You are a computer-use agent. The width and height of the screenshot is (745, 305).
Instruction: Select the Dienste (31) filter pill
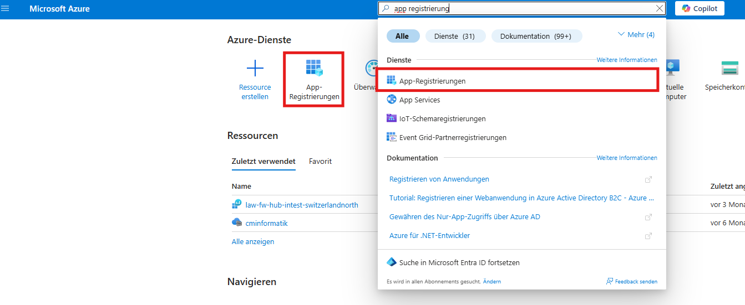click(x=455, y=36)
